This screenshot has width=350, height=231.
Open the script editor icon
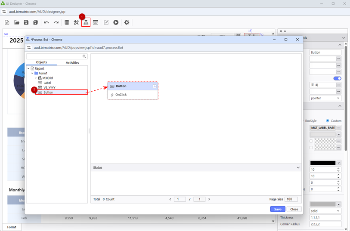click(x=96, y=22)
